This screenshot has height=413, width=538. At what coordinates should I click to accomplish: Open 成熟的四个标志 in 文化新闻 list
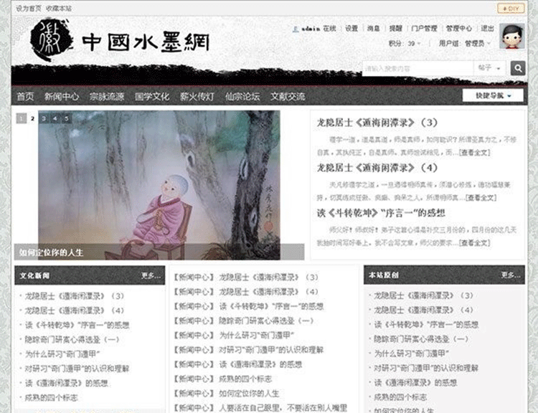click(51, 397)
